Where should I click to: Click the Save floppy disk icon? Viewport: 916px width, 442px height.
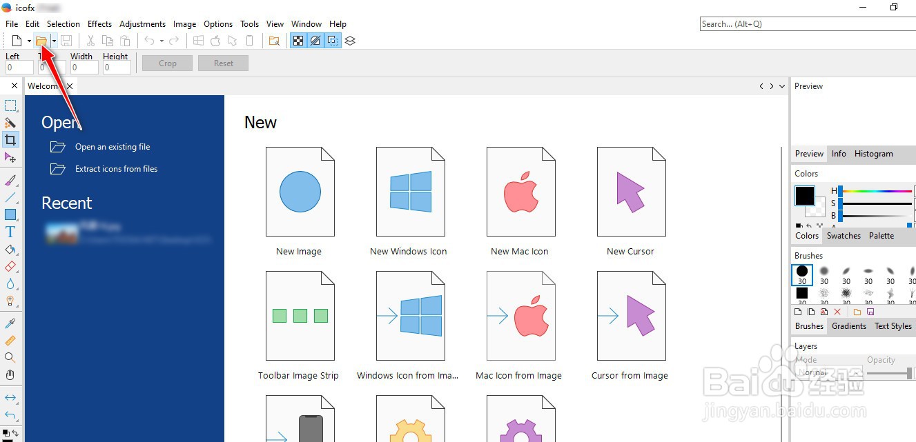[x=66, y=41]
